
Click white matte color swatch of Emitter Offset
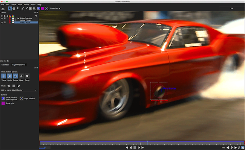coord(13,20)
